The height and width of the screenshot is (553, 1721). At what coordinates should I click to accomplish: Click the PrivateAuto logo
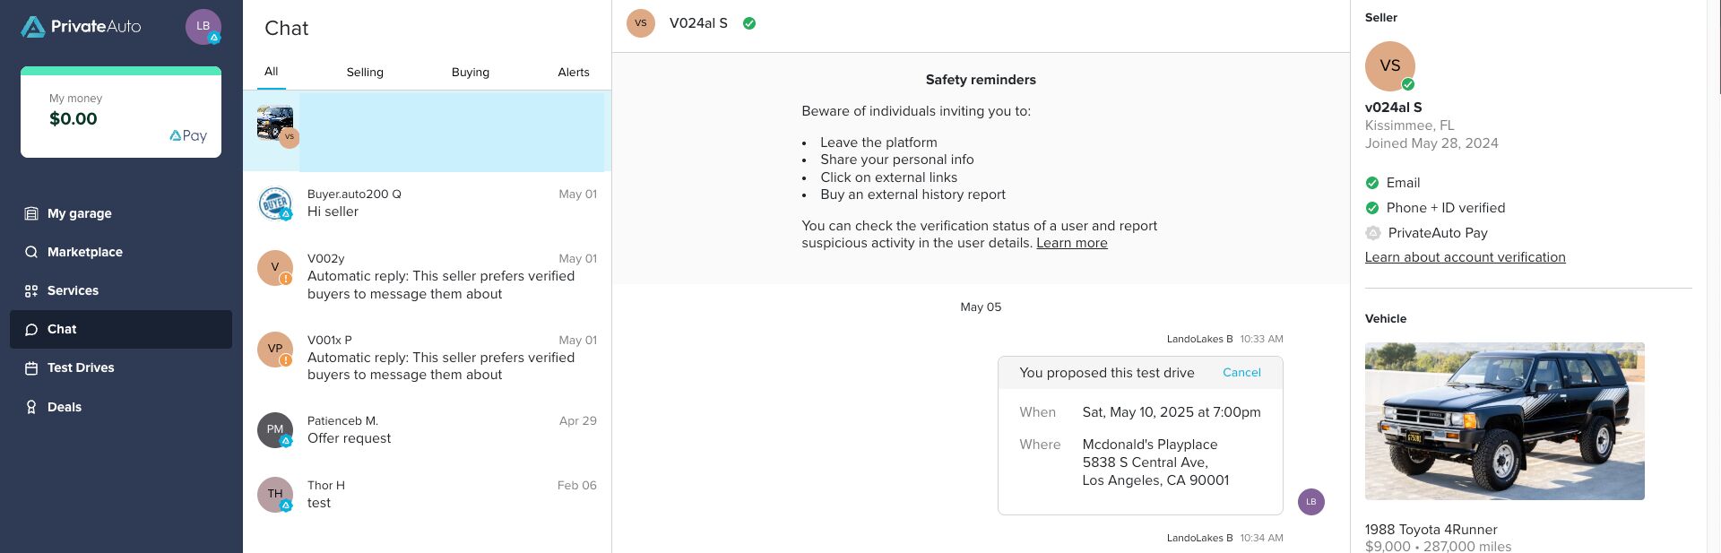click(82, 27)
